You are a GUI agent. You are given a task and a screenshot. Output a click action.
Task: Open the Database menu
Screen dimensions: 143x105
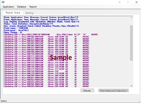pos(22,7)
